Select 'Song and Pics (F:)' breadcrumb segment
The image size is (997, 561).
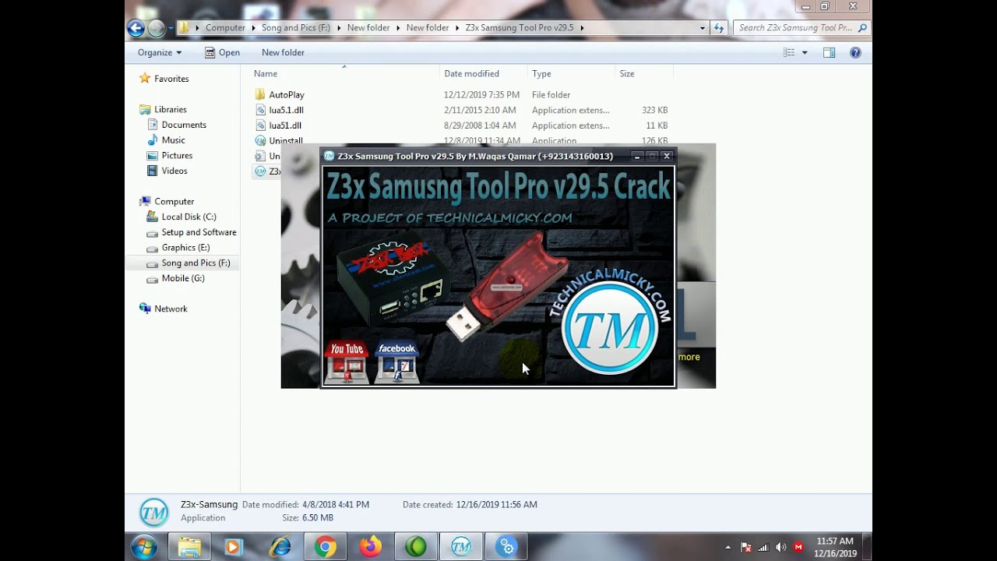[296, 28]
